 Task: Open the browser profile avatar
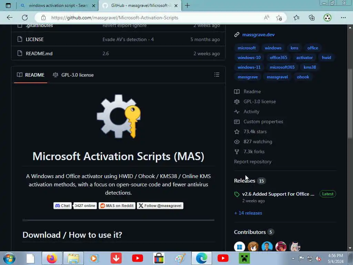(x=327, y=18)
